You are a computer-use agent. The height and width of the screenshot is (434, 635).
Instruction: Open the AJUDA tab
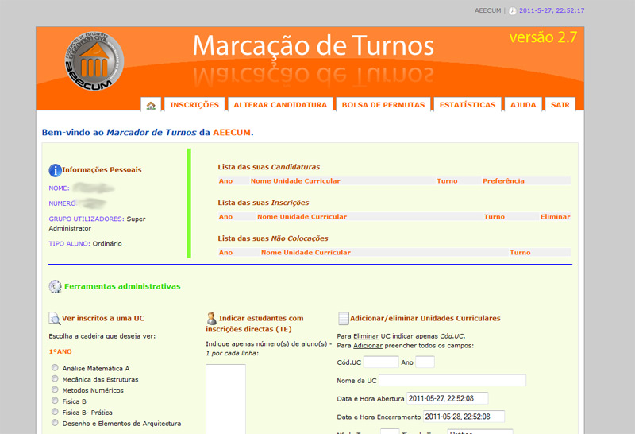point(523,105)
